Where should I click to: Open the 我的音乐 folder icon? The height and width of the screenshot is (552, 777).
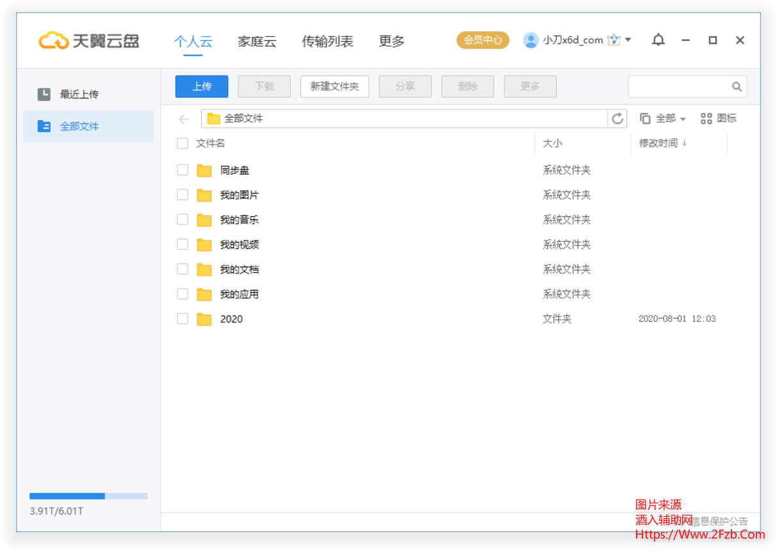pos(204,220)
